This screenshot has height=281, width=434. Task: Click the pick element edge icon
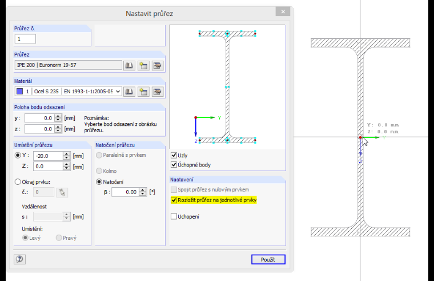tap(62, 192)
